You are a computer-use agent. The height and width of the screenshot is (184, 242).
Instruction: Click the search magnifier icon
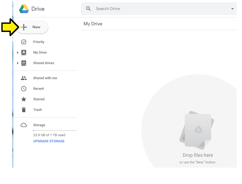pyautogui.click(x=88, y=9)
